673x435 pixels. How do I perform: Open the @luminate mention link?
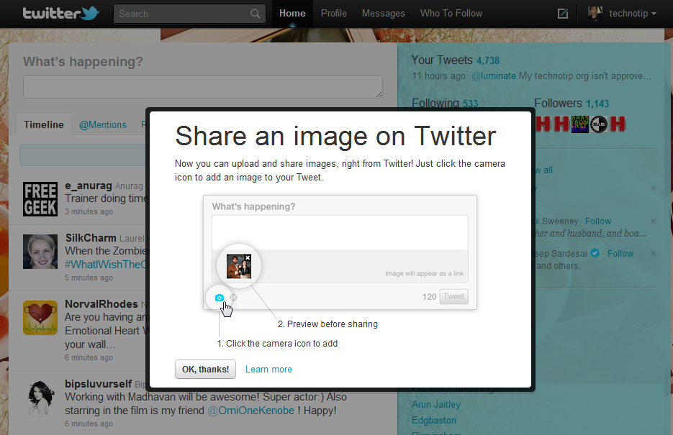click(x=494, y=76)
